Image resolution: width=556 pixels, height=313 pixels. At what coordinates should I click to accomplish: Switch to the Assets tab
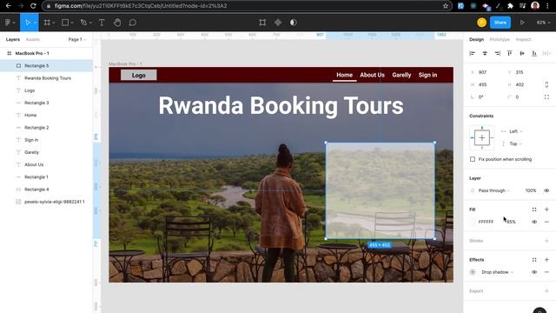coord(33,39)
